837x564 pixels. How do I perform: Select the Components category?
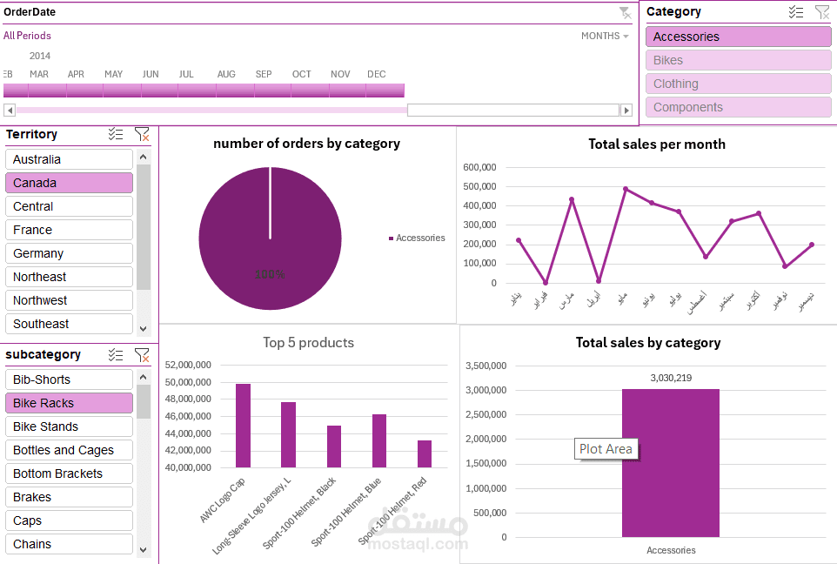point(738,107)
